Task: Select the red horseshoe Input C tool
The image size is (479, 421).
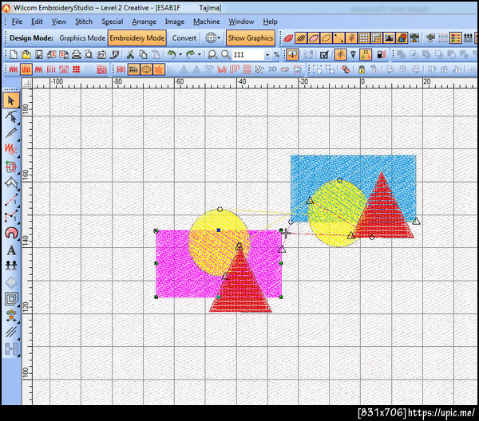Action: [11, 234]
